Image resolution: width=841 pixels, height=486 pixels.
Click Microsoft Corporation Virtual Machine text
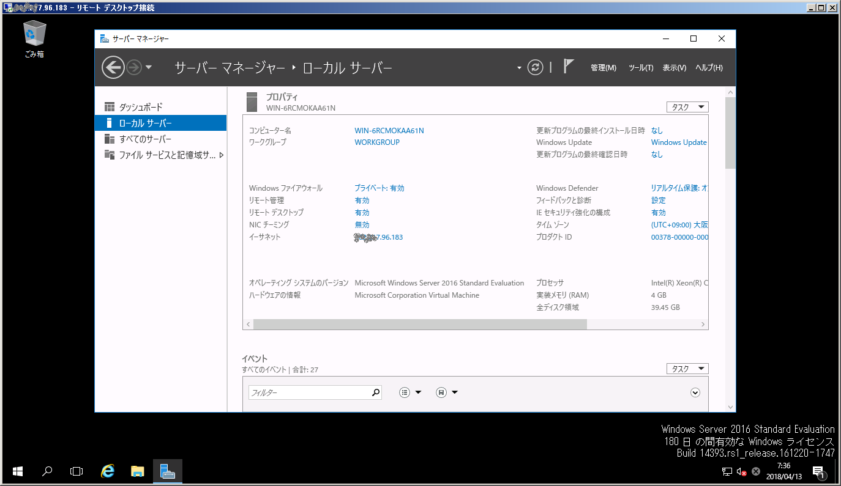coord(417,295)
